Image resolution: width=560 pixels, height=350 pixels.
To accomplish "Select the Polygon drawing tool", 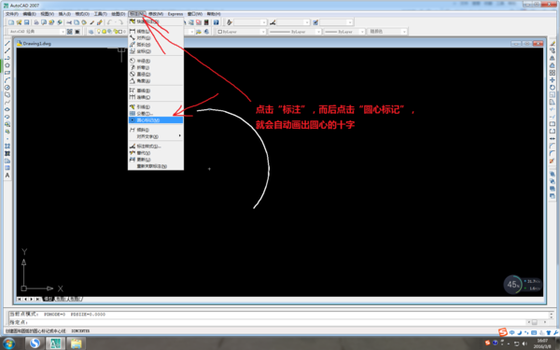I will click(x=7, y=65).
